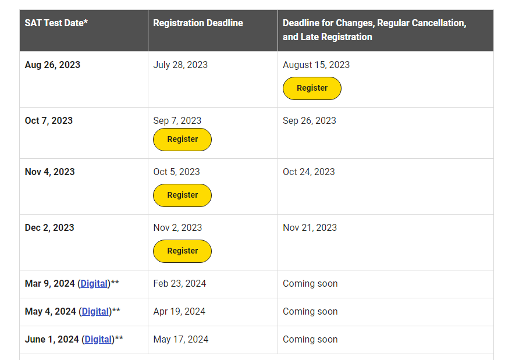
Task: Click Register button for Aug 26, 2023 test
Action: click(312, 88)
